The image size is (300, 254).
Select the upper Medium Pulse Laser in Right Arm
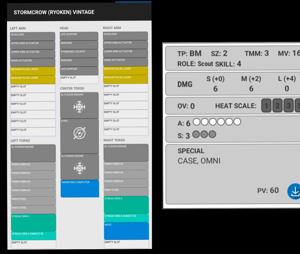[x=125, y=71]
